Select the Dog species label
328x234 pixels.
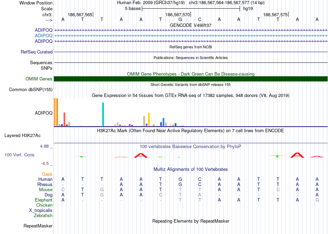pyautogui.click(x=48, y=195)
